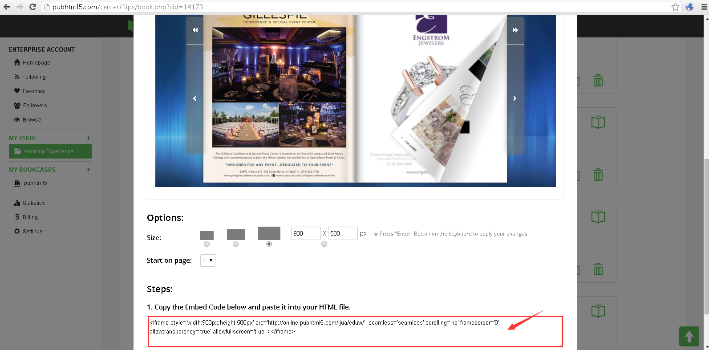Screen dimensions: 709x350
Task: Click the width field showing 900
Action: [x=306, y=233]
